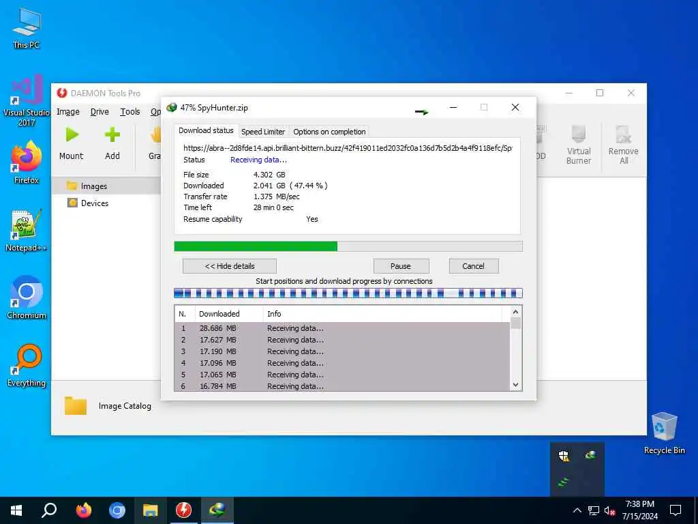This screenshot has width=698, height=524.
Task: Open the Options on completion tab
Action: coord(329,132)
